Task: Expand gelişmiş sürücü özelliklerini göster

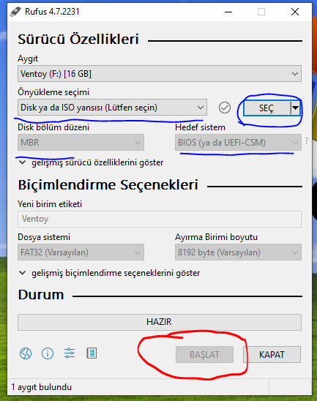Action: coord(92,162)
